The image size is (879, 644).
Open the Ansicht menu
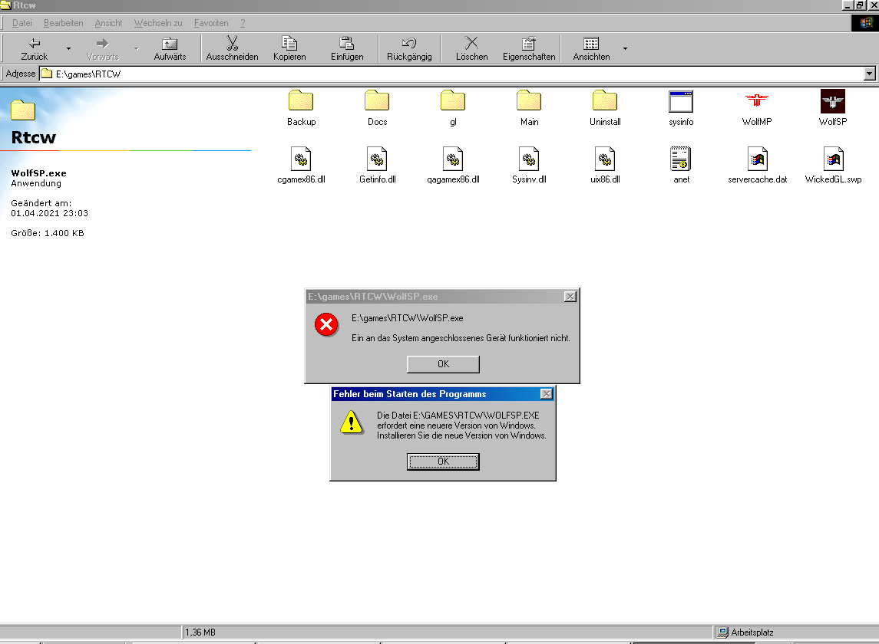[x=108, y=23]
